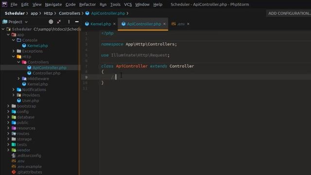Click the routes folder icon
This screenshot has width=311, height=175.
(14, 134)
